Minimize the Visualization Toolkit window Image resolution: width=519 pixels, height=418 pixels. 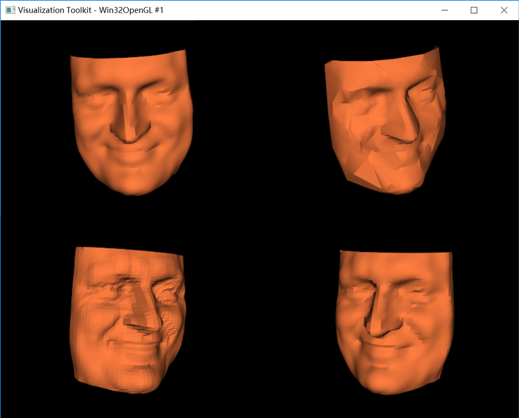[445, 10]
